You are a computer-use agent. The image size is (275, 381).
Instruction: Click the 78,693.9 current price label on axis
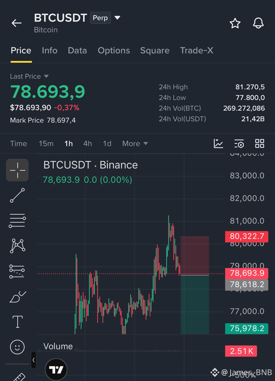coord(247,274)
